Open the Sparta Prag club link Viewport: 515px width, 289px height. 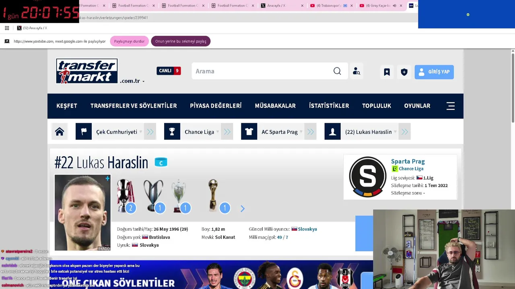(x=408, y=161)
